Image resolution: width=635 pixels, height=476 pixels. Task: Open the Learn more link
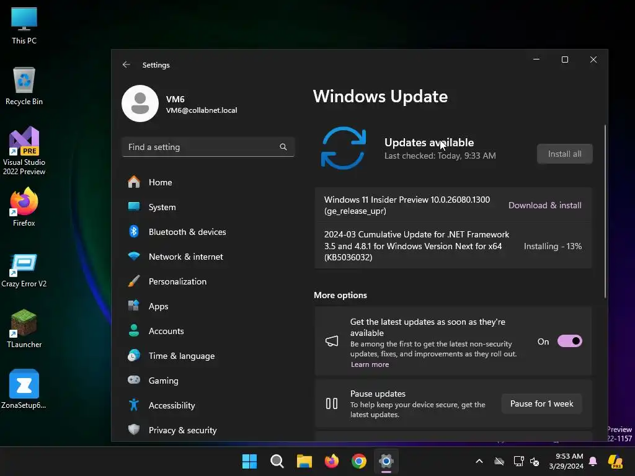(x=370, y=364)
